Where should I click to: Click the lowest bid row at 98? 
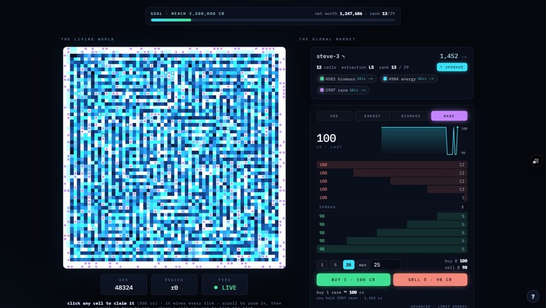coord(392,249)
